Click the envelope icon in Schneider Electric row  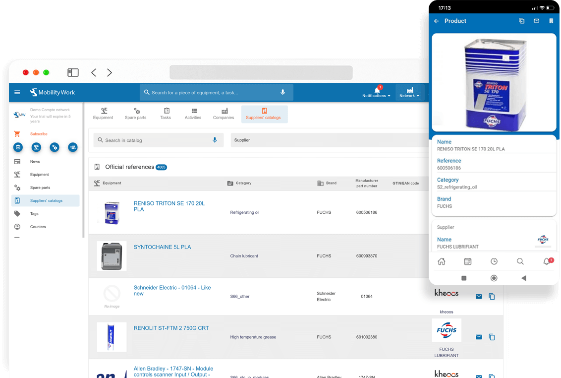coord(479,296)
